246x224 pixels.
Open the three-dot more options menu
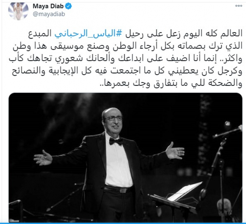(x=239, y=6)
